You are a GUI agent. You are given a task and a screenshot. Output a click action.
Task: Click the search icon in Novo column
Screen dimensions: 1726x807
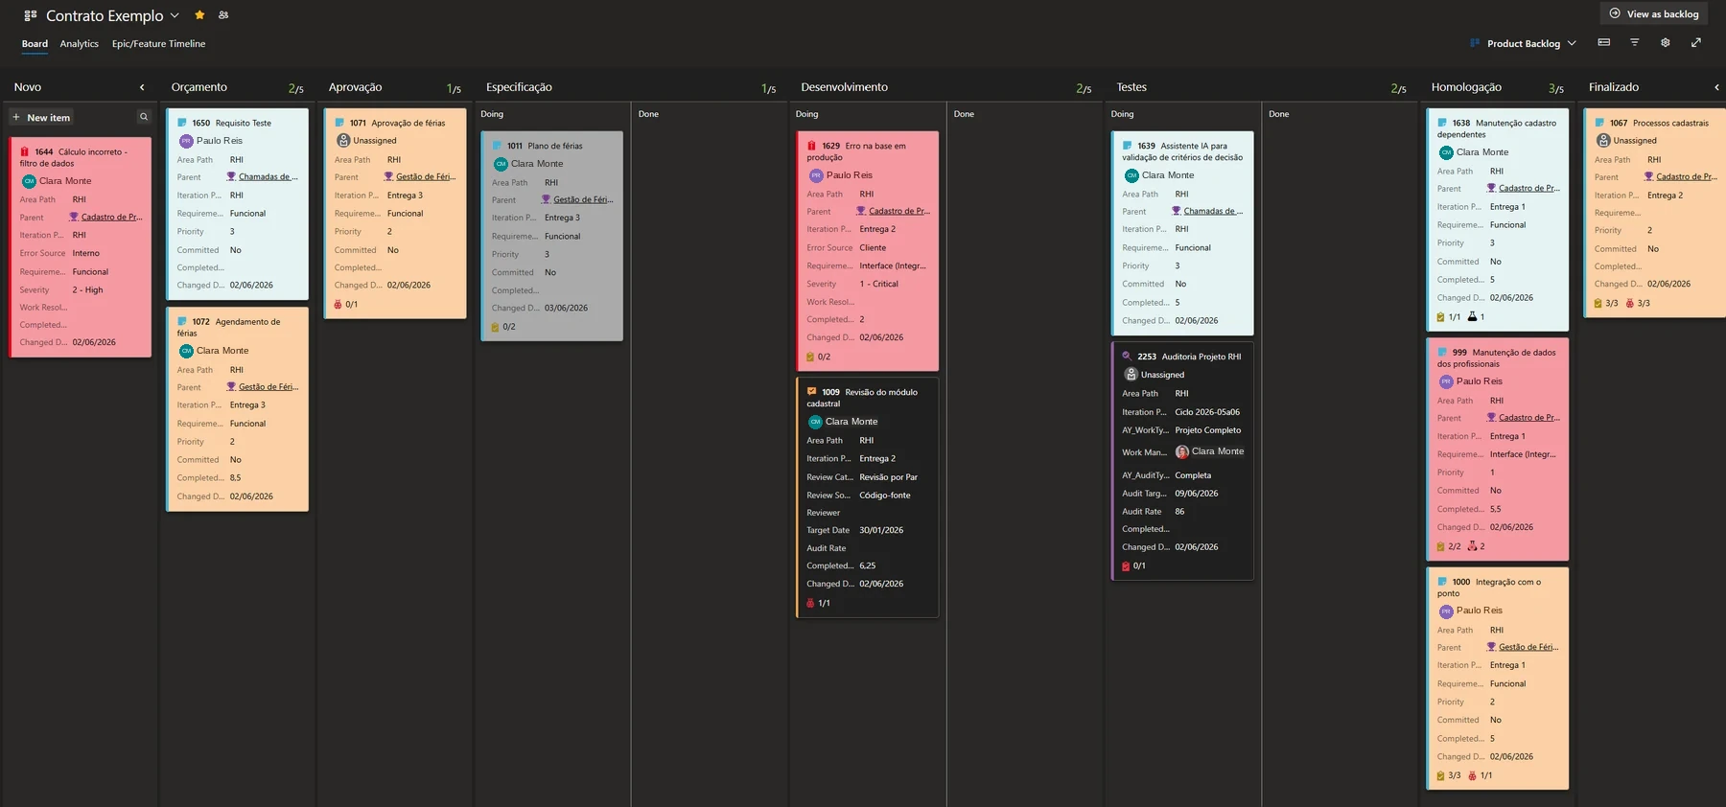coord(144,117)
